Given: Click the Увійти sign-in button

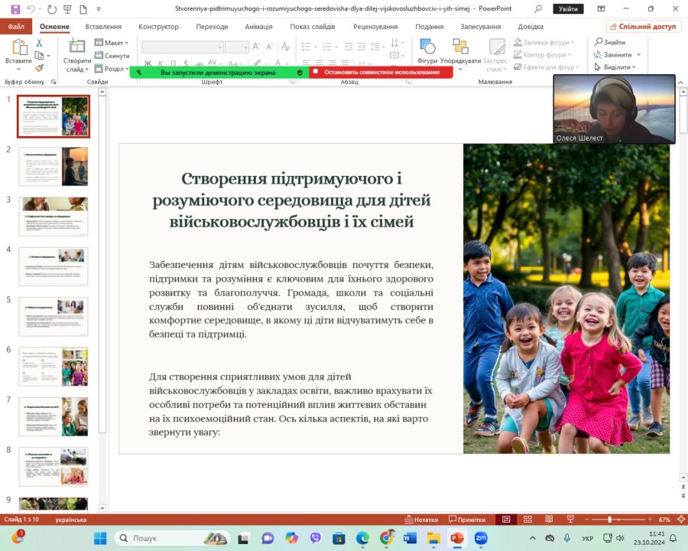Looking at the screenshot, I should point(568,8).
